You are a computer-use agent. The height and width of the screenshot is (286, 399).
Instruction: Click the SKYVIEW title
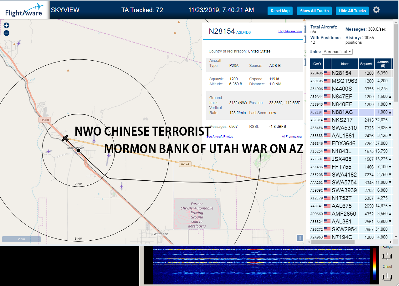tap(65, 10)
